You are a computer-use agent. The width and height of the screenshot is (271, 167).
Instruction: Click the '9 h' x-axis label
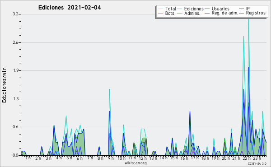pyautogui.click(x=111, y=158)
